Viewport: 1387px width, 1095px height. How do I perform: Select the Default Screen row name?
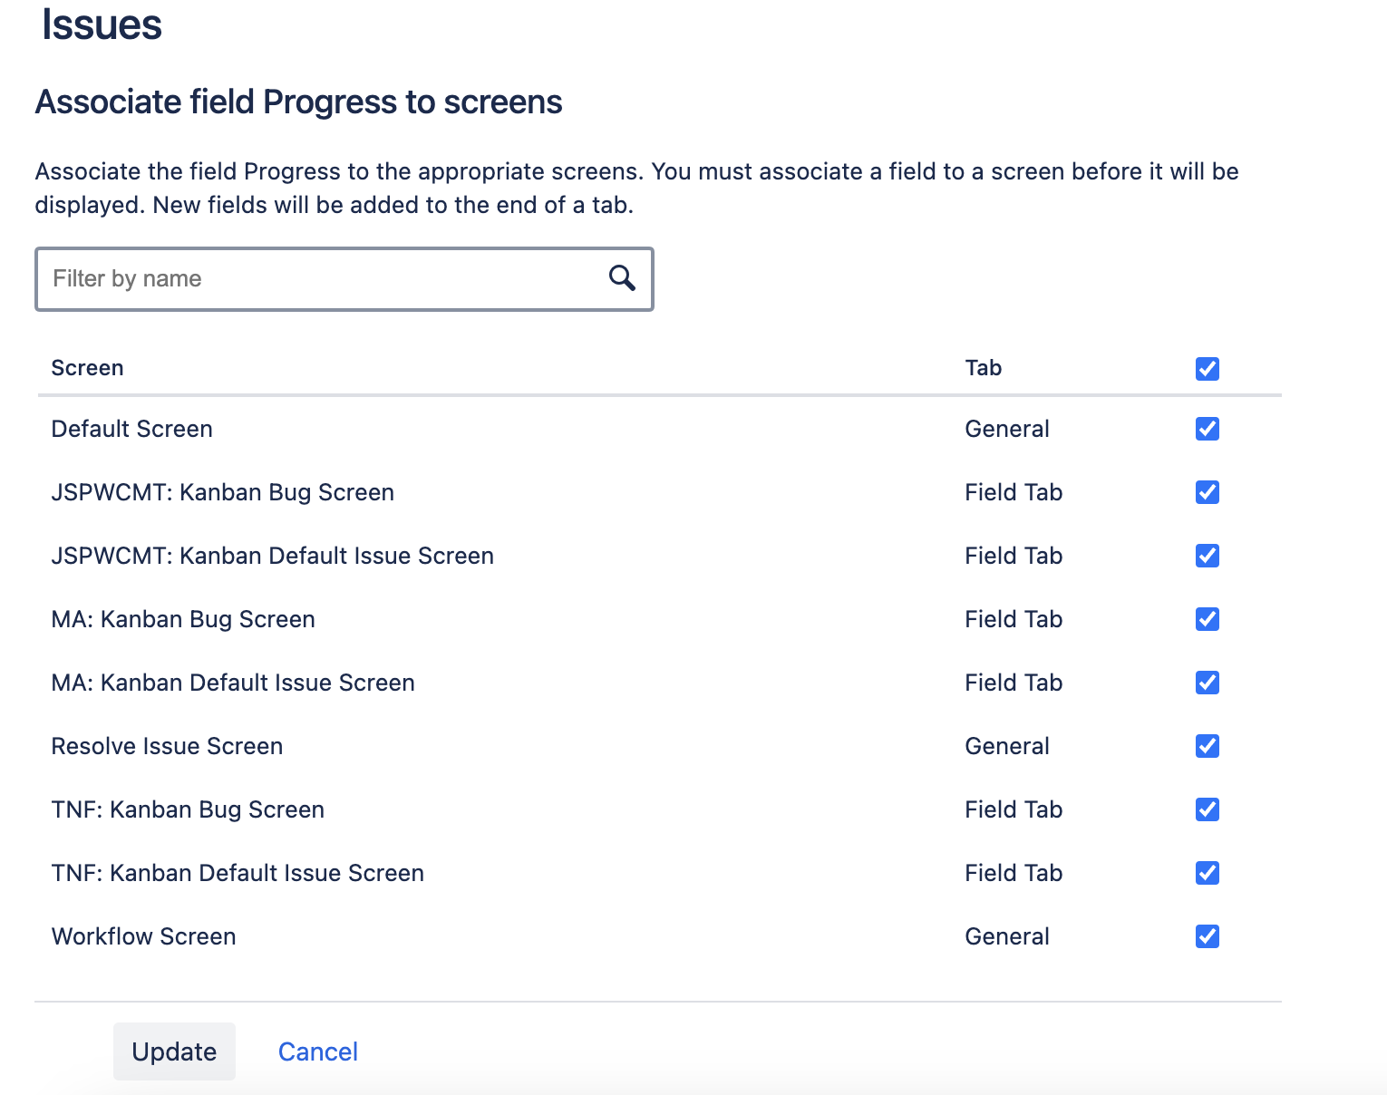click(131, 429)
